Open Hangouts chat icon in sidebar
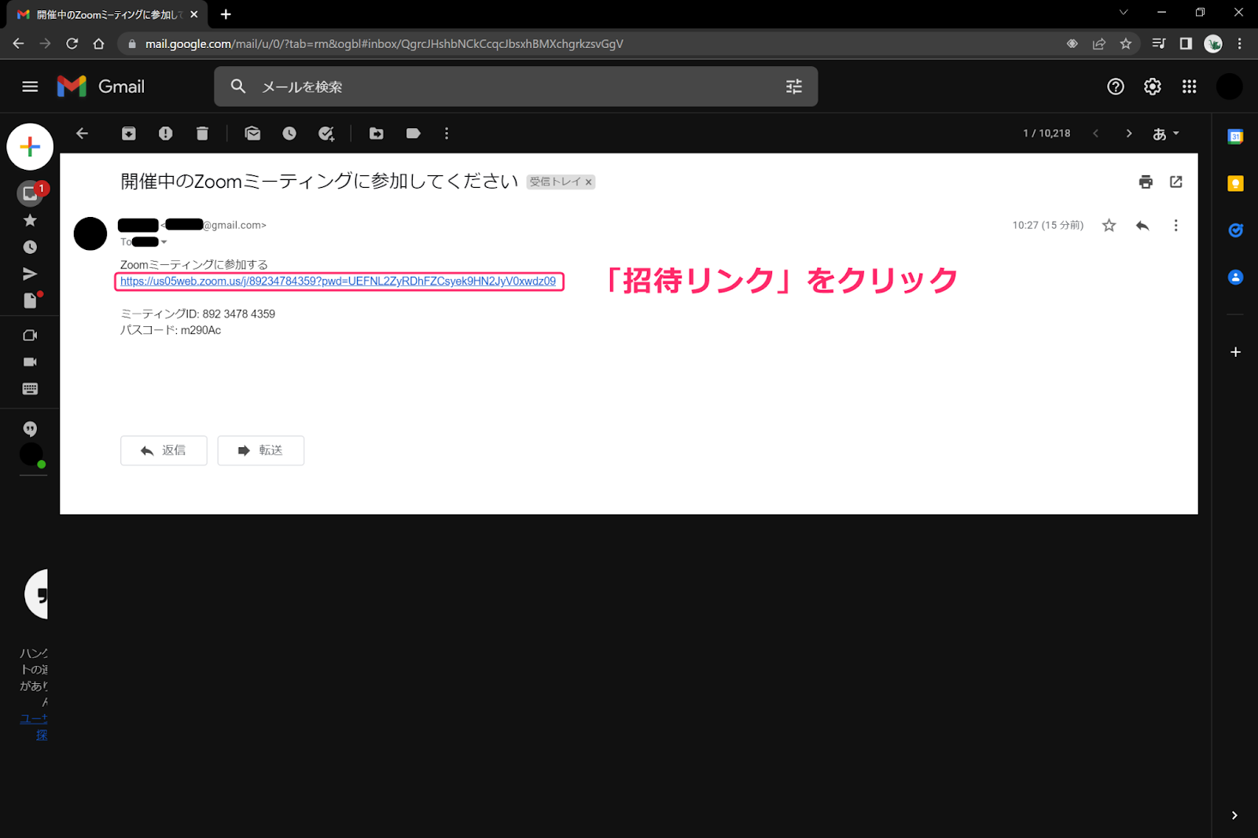This screenshot has width=1258, height=838. 30,428
